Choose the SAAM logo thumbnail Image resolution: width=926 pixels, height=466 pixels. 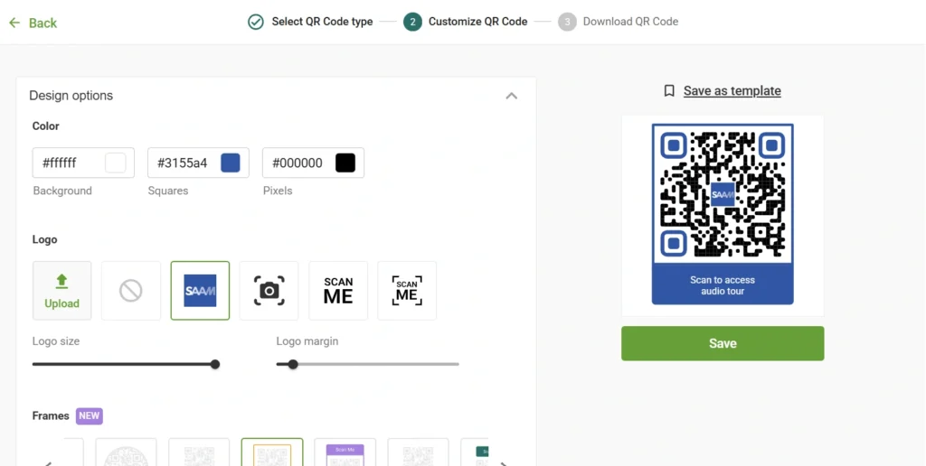[x=200, y=291]
